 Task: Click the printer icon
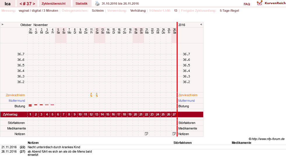(97, 4)
